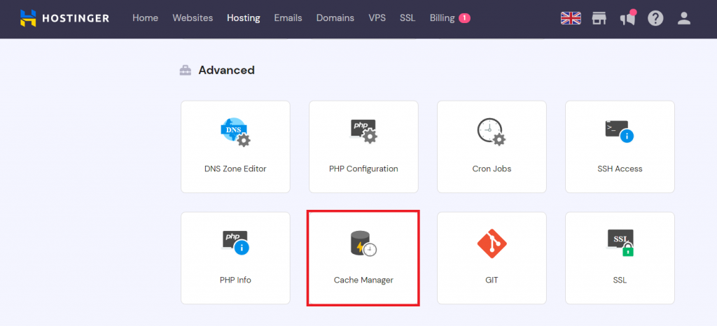View announcements megaphone icon
The image size is (717, 326).
pyautogui.click(x=627, y=18)
